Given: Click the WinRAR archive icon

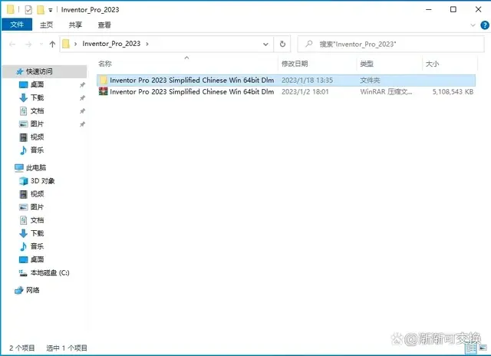Looking at the screenshot, I should click(103, 91).
